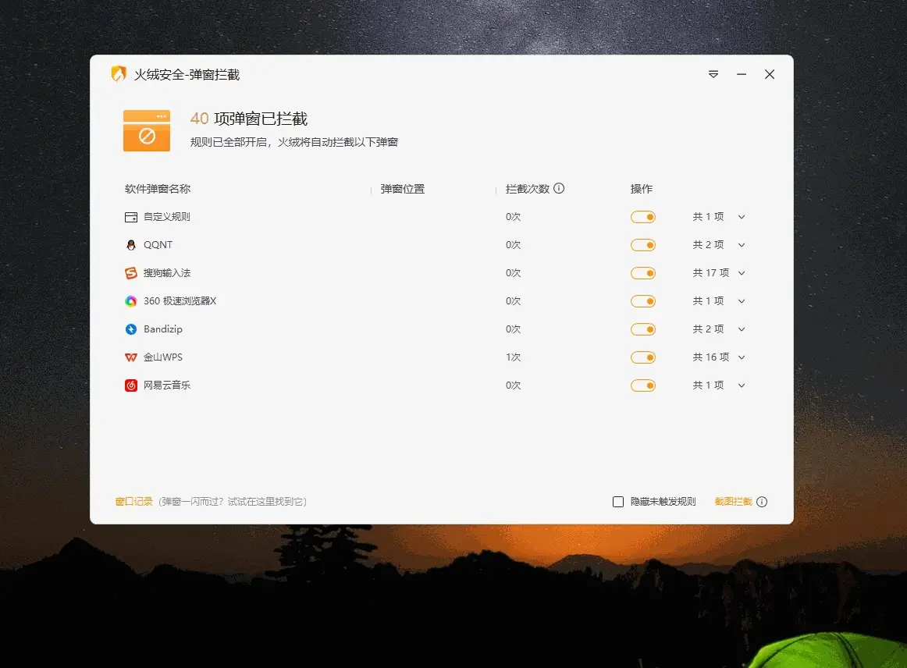The image size is (907, 668).
Task: Click the 0次 count for 网易云音乐
Action: pos(513,386)
